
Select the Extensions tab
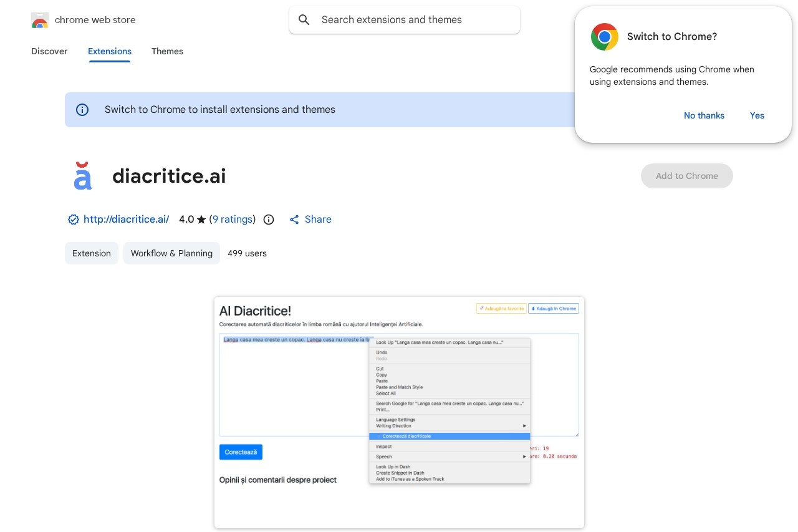[110, 52]
